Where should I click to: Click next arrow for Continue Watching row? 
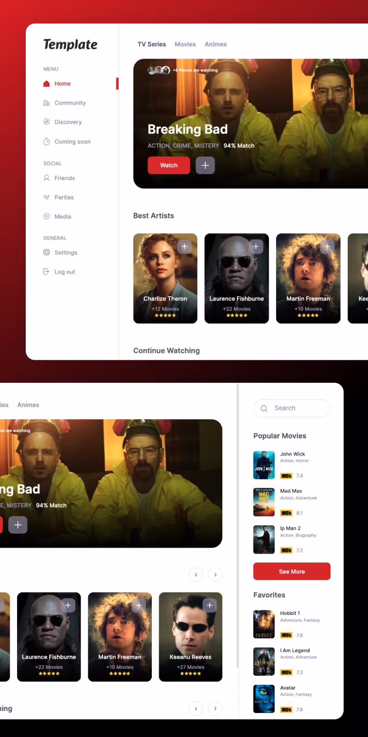[215, 708]
